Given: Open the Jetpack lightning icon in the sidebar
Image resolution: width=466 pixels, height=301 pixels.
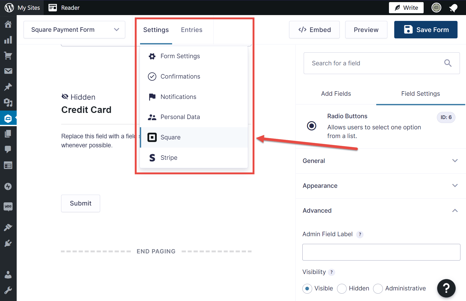Looking at the screenshot, I should [8, 186].
